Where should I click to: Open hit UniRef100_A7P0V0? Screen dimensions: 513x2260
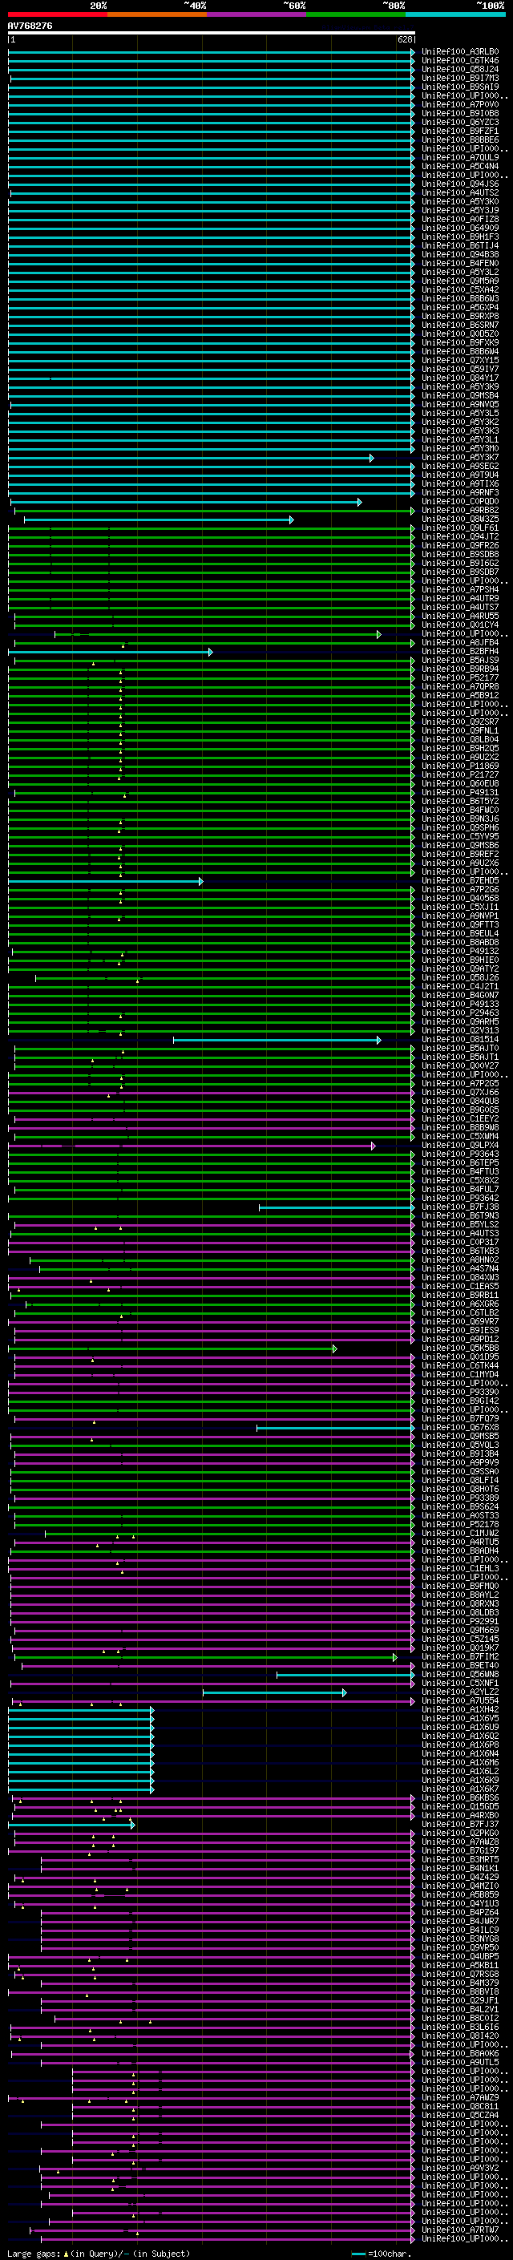click(459, 104)
